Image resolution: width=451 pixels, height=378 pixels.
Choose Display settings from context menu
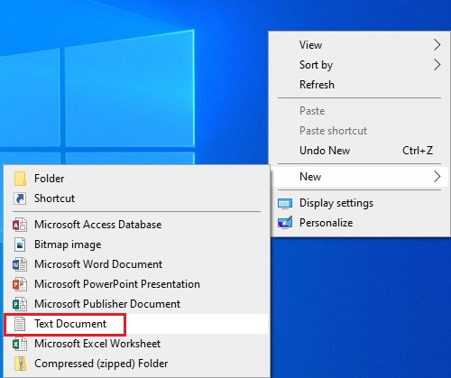(360, 203)
